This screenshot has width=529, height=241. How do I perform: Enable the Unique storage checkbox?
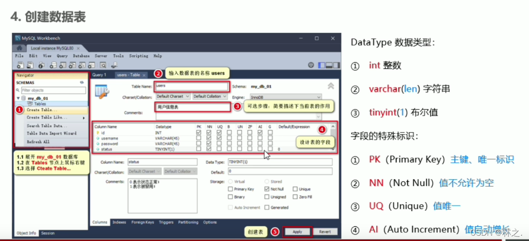point(295,189)
